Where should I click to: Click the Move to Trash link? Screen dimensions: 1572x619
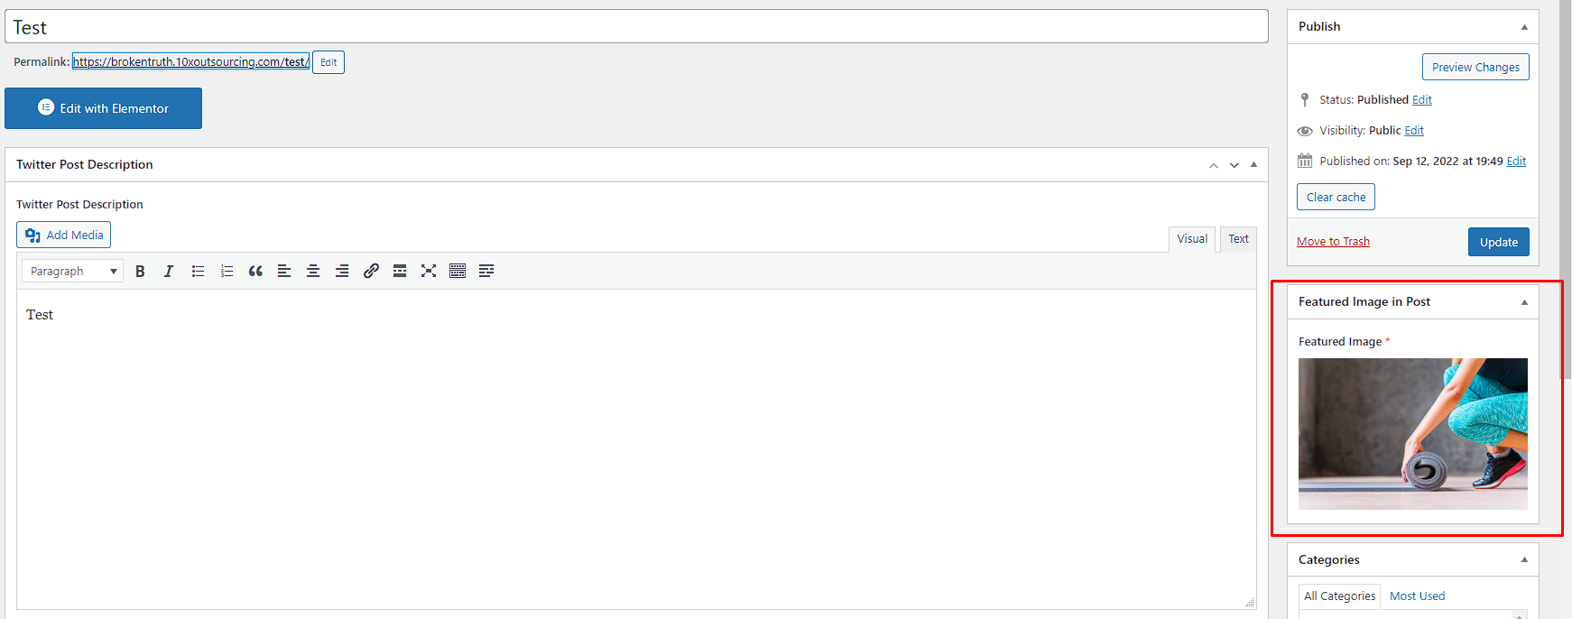(x=1333, y=242)
